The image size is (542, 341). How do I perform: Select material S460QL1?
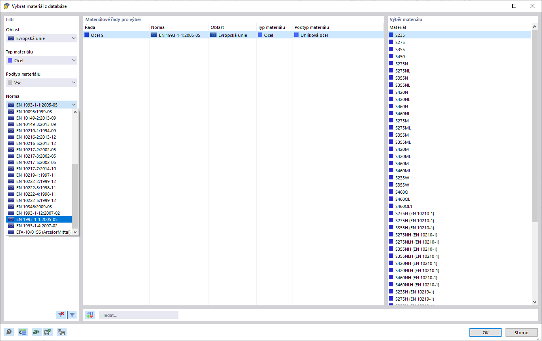(x=460, y=206)
